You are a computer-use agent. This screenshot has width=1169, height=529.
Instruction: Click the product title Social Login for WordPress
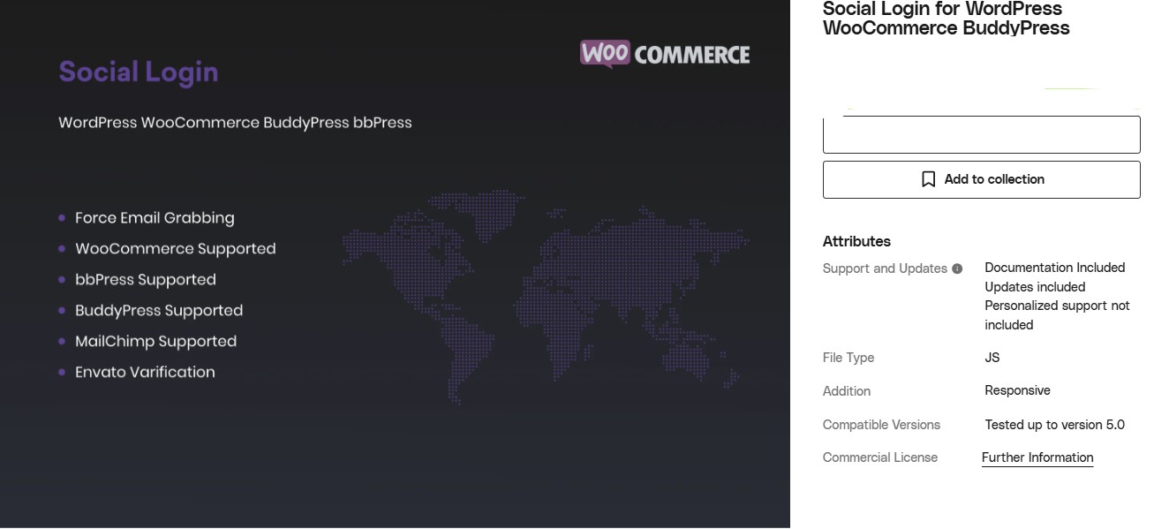pyautogui.click(x=946, y=19)
